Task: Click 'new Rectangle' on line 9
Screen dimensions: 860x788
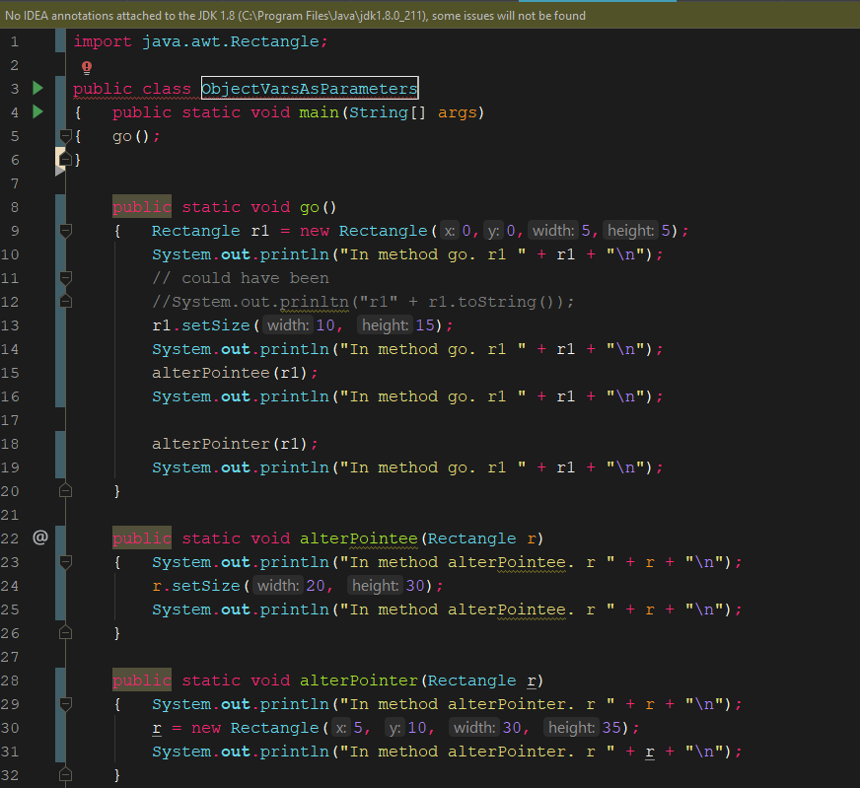Action: [x=364, y=231]
